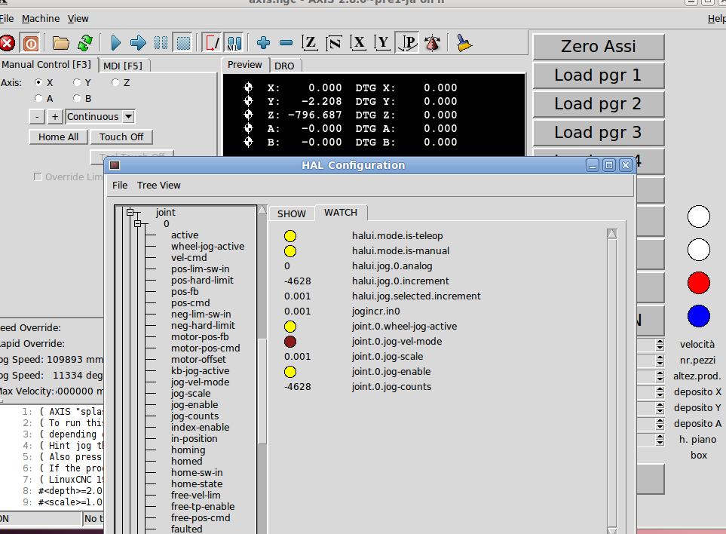Select the Y axis radio button
This screenshot has width=726, height=534.
[x=77, y=82]
